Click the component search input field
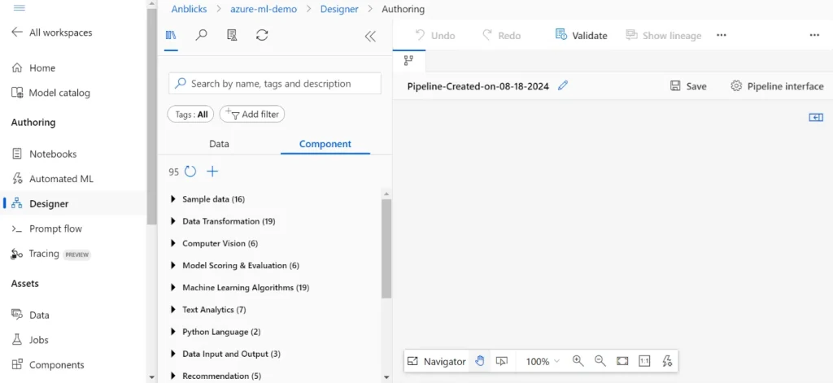Screen dimensions: 833x383 281,84
